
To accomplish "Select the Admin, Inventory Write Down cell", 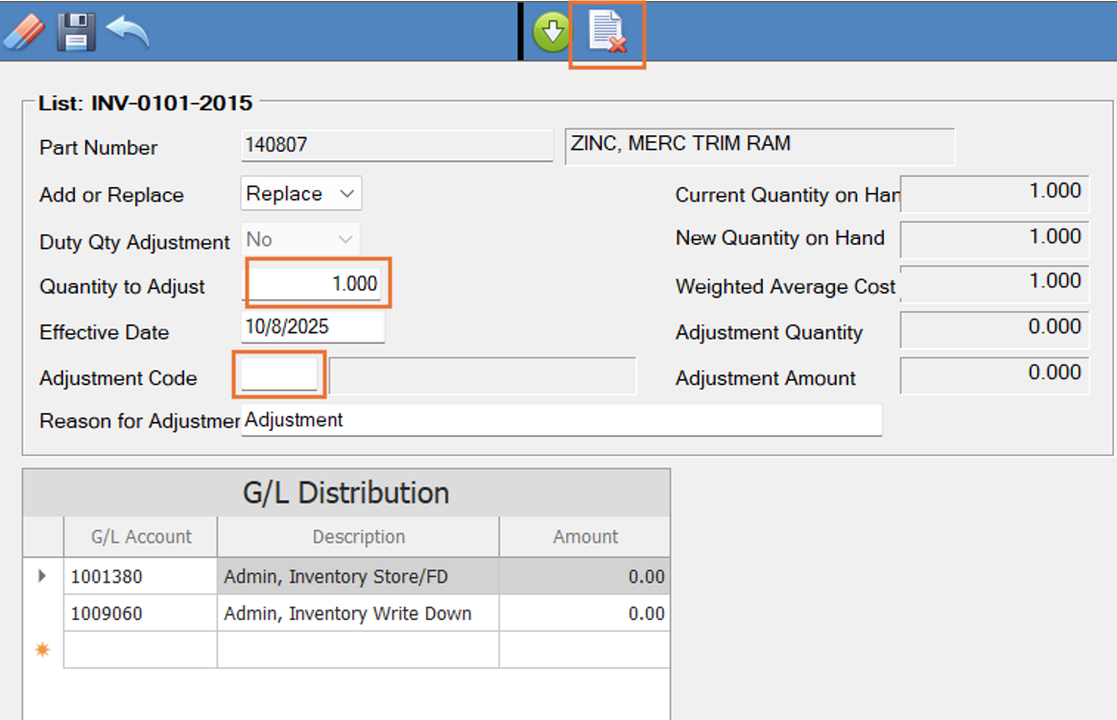I will tap(358, 613).
